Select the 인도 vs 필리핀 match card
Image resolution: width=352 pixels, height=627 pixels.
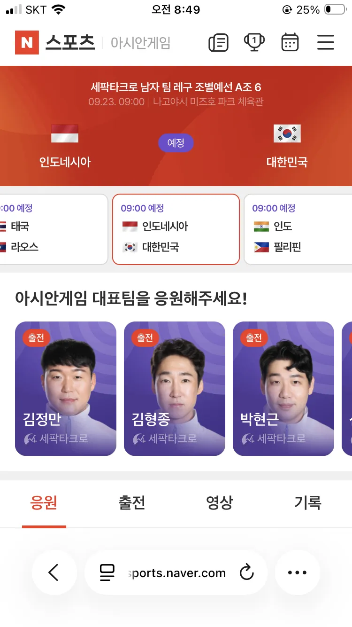click(x=298, y=229)
